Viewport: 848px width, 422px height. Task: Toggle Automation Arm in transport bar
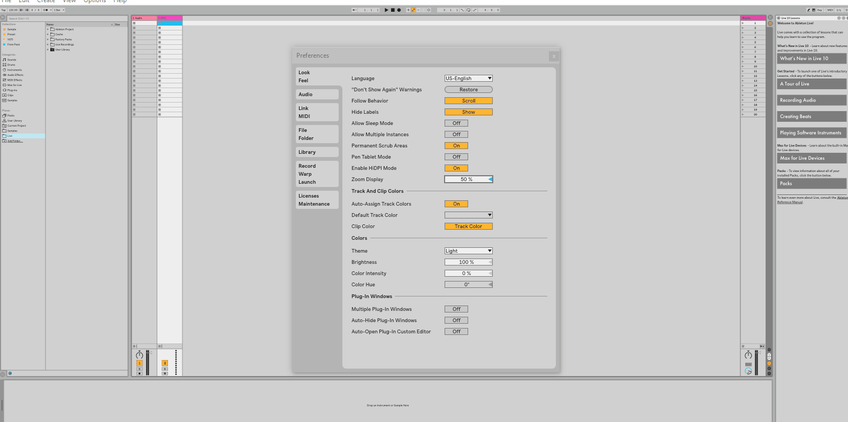pyautogui.click(x=414, y=10)
